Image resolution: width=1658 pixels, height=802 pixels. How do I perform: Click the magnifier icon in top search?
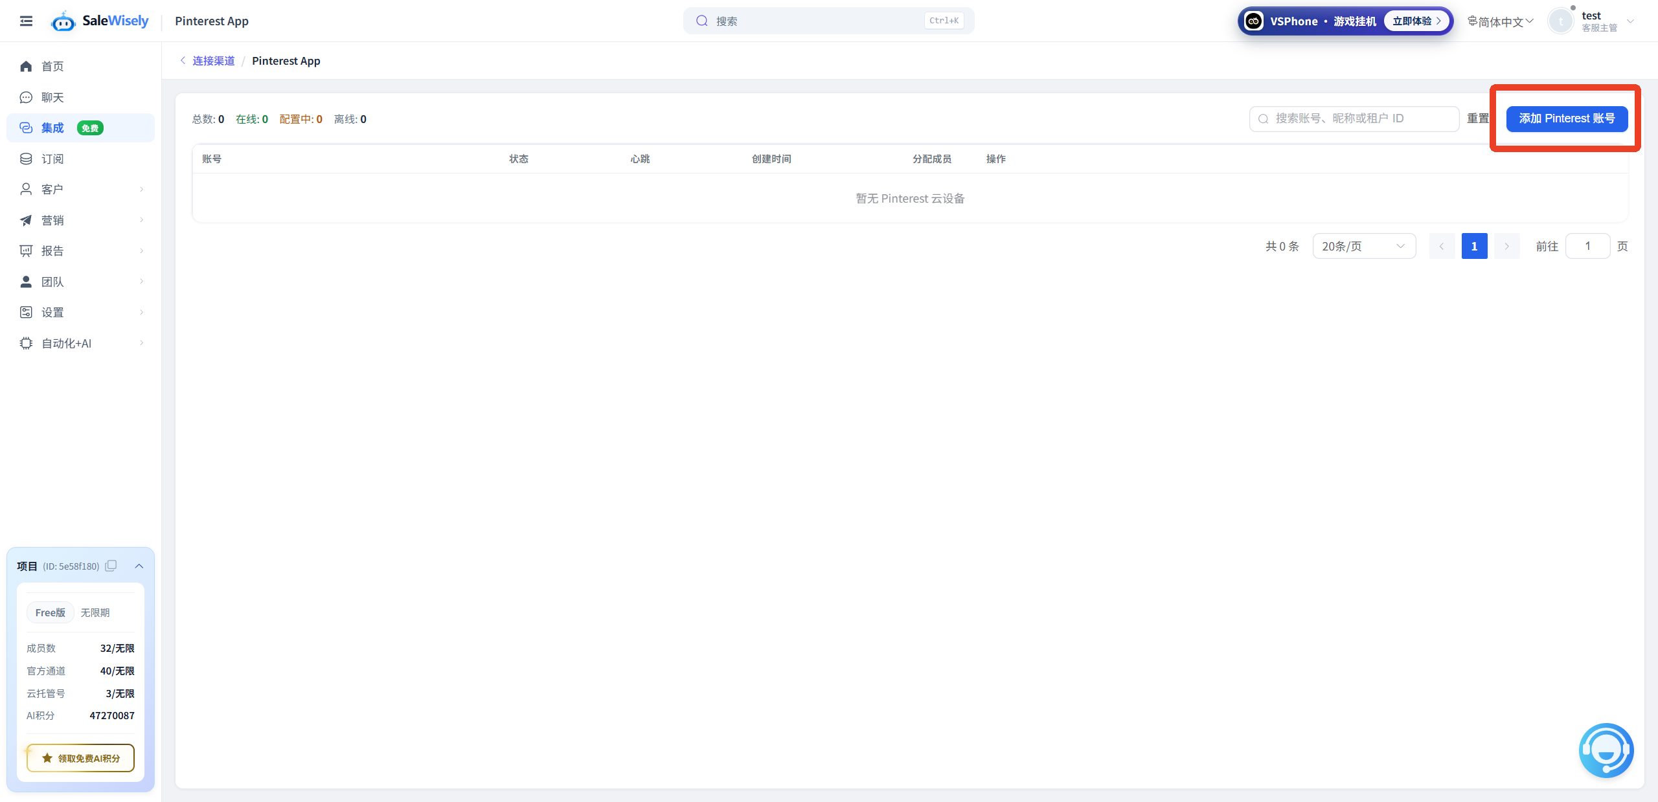pyautogui.click(x=701, y=21)
